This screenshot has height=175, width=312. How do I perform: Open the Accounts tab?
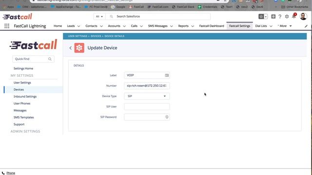[114, 26]
